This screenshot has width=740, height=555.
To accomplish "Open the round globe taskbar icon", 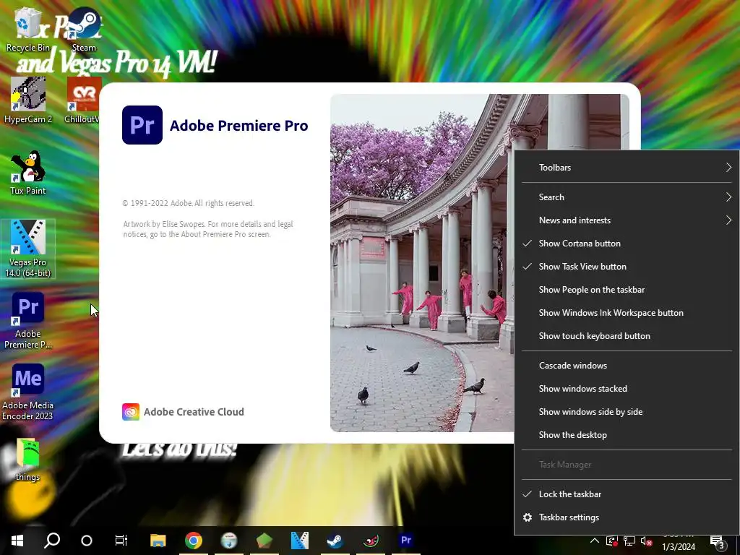I will 229,541.
